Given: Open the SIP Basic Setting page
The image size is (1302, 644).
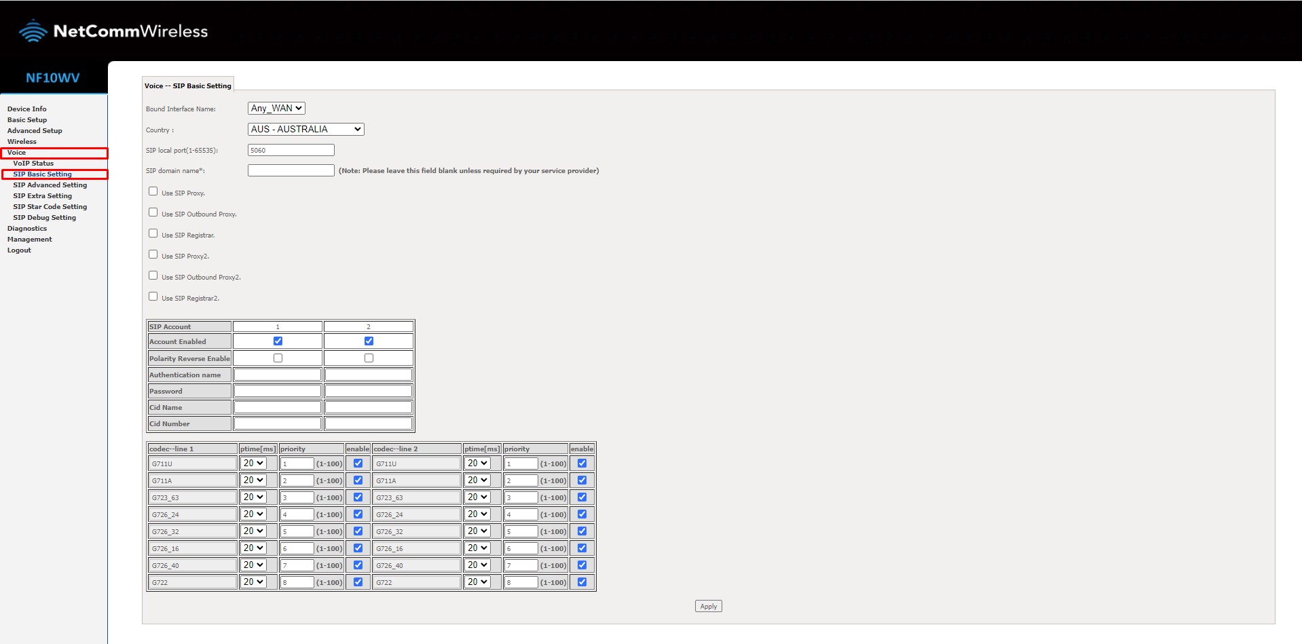Looking at the screenshot, I should pos(42,174).
